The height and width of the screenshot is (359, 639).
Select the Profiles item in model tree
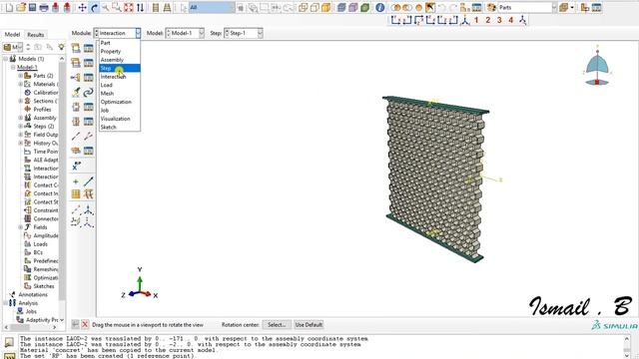coord(42,109)
